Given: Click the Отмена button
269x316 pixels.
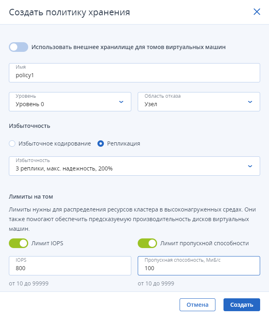Looking at the screenshot, I should point(197,305).
